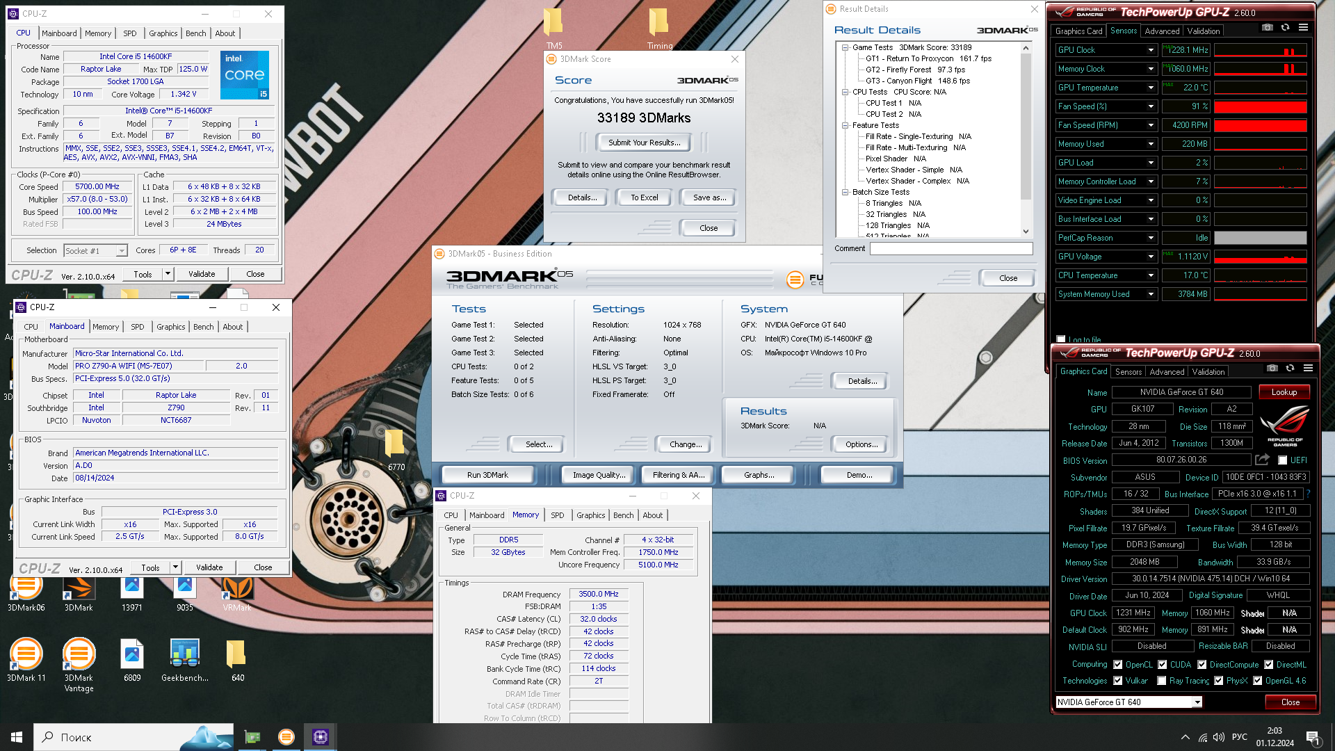Click refresh icon in GPU-Z Graphics Card window
1335x751 pixels.
[x=1290, y=369]
